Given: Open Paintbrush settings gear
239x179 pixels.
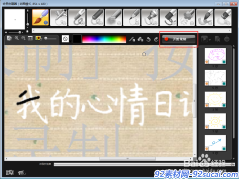Looking at the screenshot, I should [x=46, y=23].
